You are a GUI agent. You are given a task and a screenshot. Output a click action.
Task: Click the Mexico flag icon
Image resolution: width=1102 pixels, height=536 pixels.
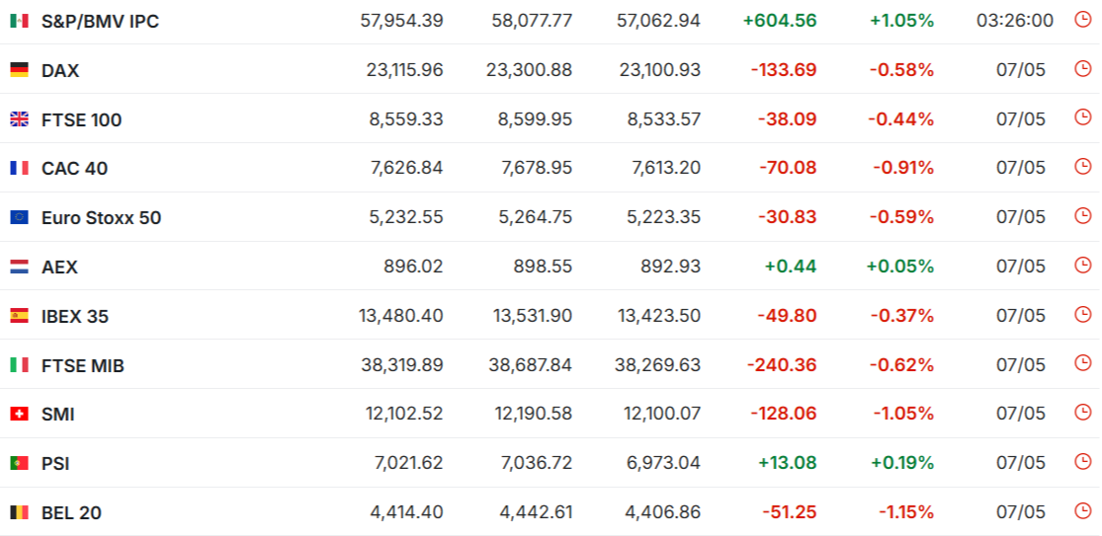[19, 21]
